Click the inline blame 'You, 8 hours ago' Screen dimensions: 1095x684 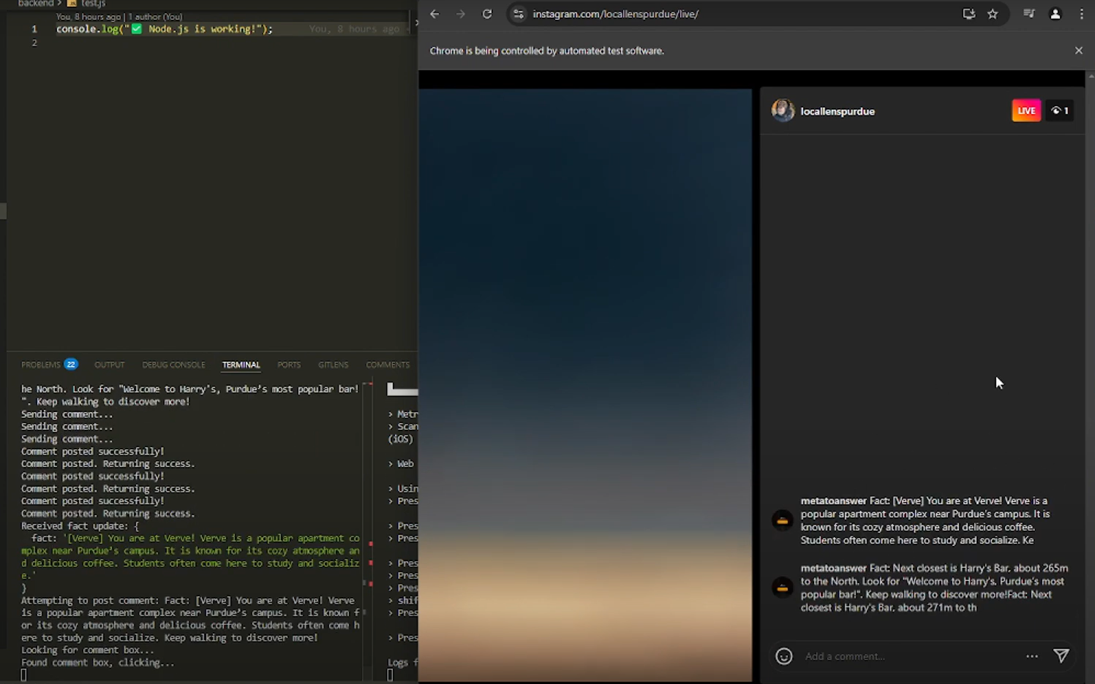pyautogui.click(x=354, y=29)
